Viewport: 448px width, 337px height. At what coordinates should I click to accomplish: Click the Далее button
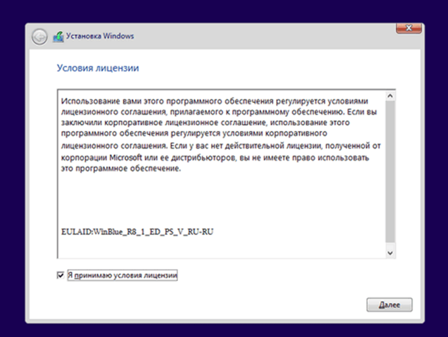point(389,305)
